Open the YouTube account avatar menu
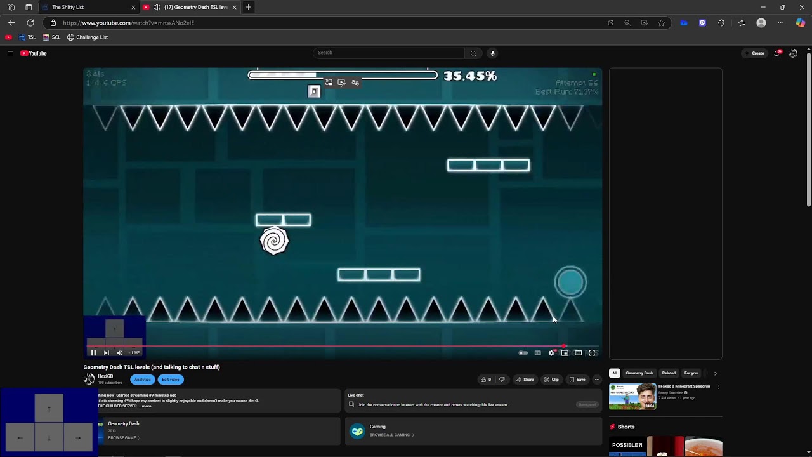 click(x=793, y=53)
